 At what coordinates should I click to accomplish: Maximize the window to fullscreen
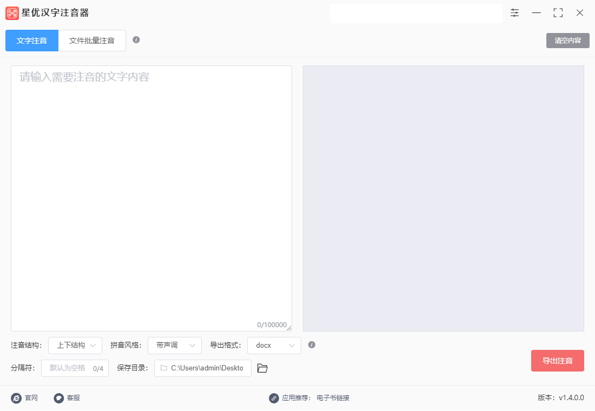[x=558, y=13]
